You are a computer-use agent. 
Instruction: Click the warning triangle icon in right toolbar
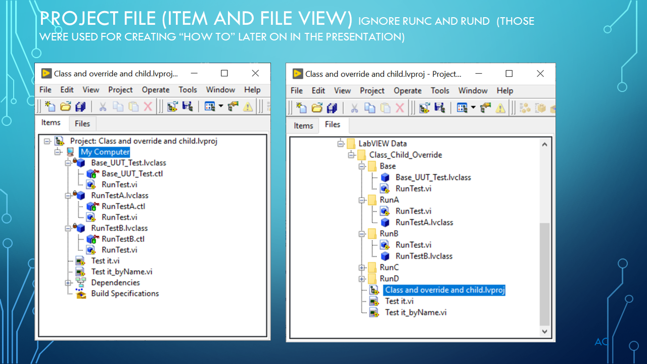[500, 108]
